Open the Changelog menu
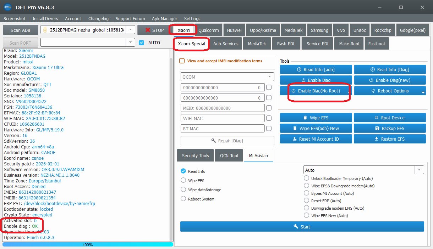 coord(98,18)
